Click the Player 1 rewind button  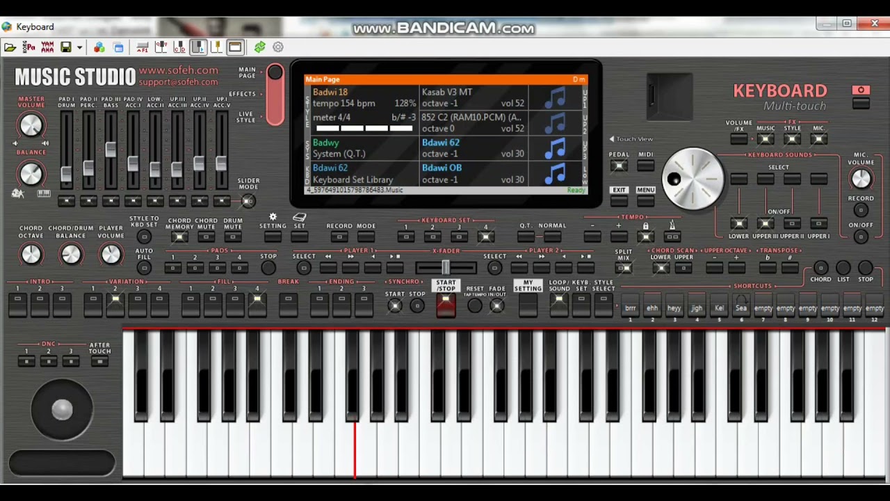(328, 268)
